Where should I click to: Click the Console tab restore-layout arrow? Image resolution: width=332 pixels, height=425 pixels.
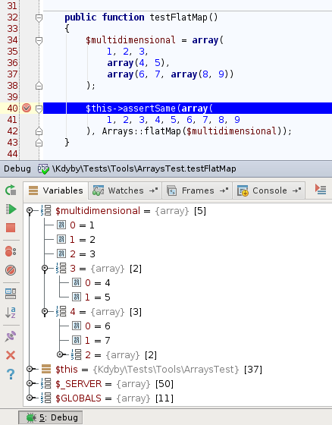point(297,190)
